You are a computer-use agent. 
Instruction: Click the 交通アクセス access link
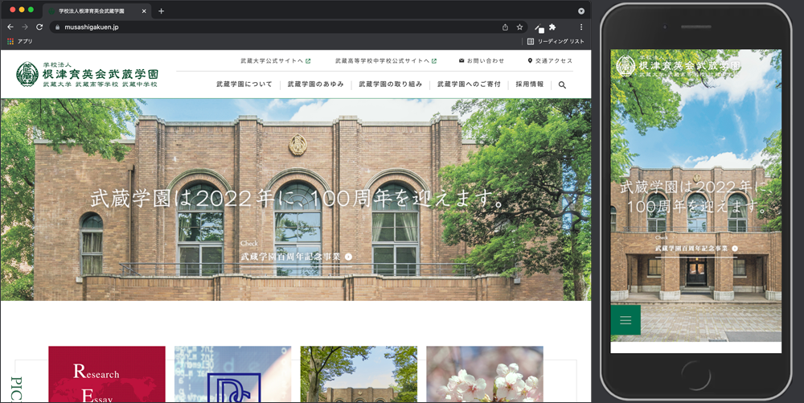tap(550, 60)
